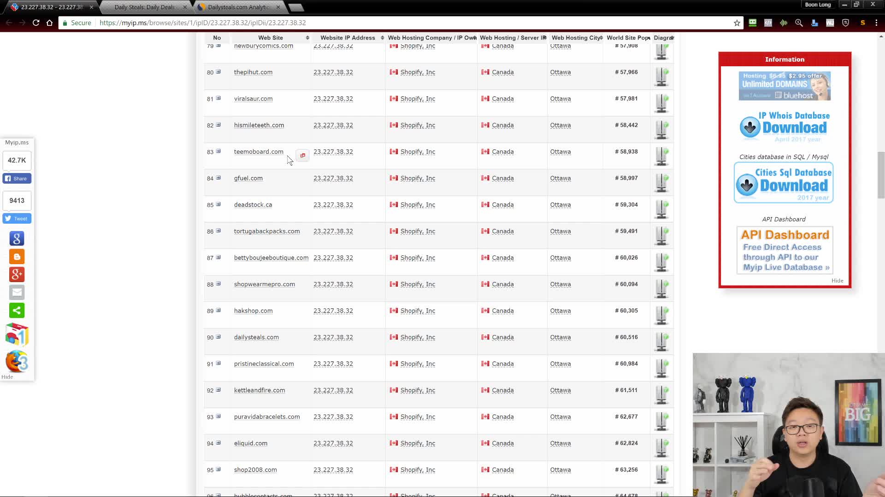Click Canada in pristineclassical.com row

coord(502,364)
